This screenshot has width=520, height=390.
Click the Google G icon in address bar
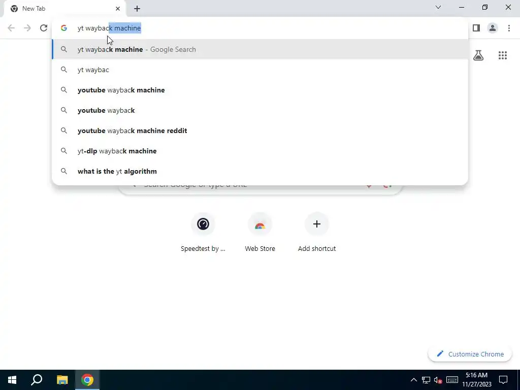pos(64,28)
